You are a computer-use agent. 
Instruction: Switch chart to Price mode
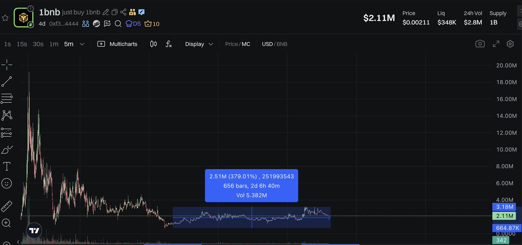[231, 44]
